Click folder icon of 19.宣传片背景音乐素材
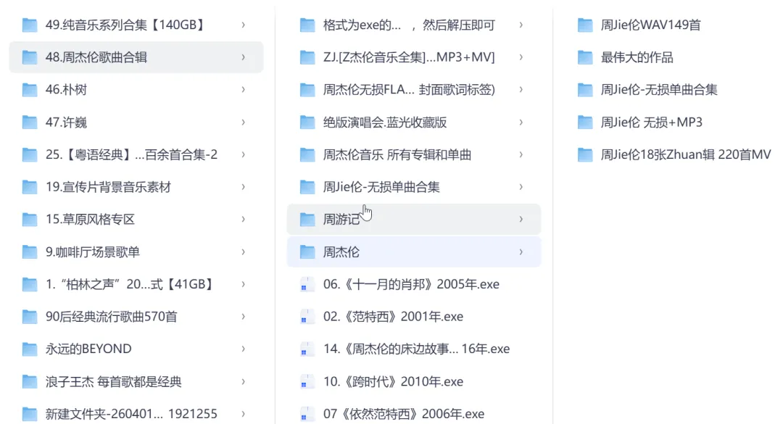 click(30, 187)
